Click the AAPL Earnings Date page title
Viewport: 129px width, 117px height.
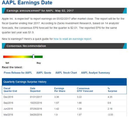click(x=27, y=2)
